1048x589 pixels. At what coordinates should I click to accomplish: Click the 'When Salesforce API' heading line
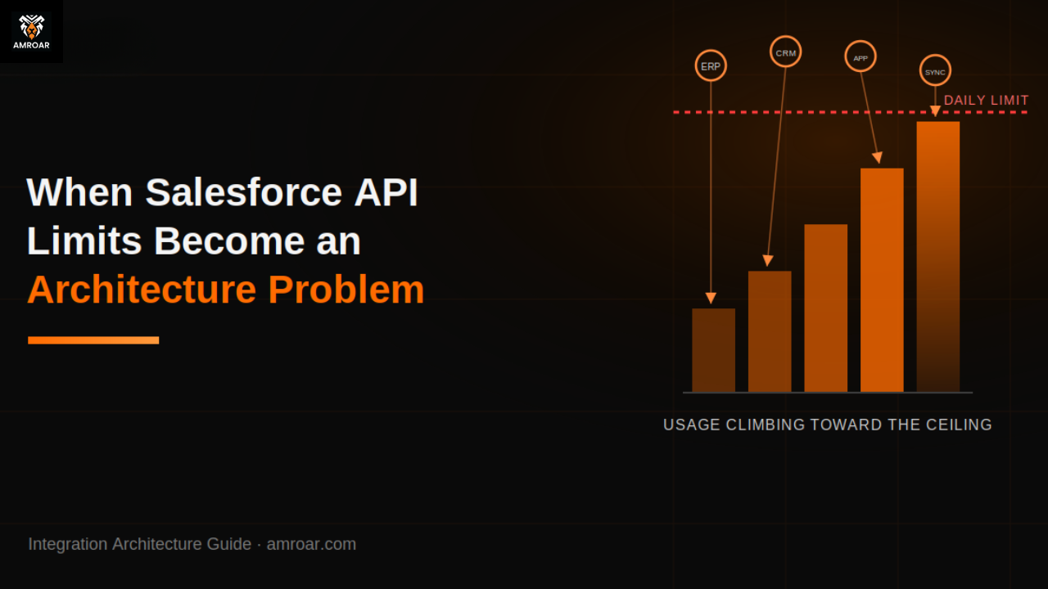(222, 192)
